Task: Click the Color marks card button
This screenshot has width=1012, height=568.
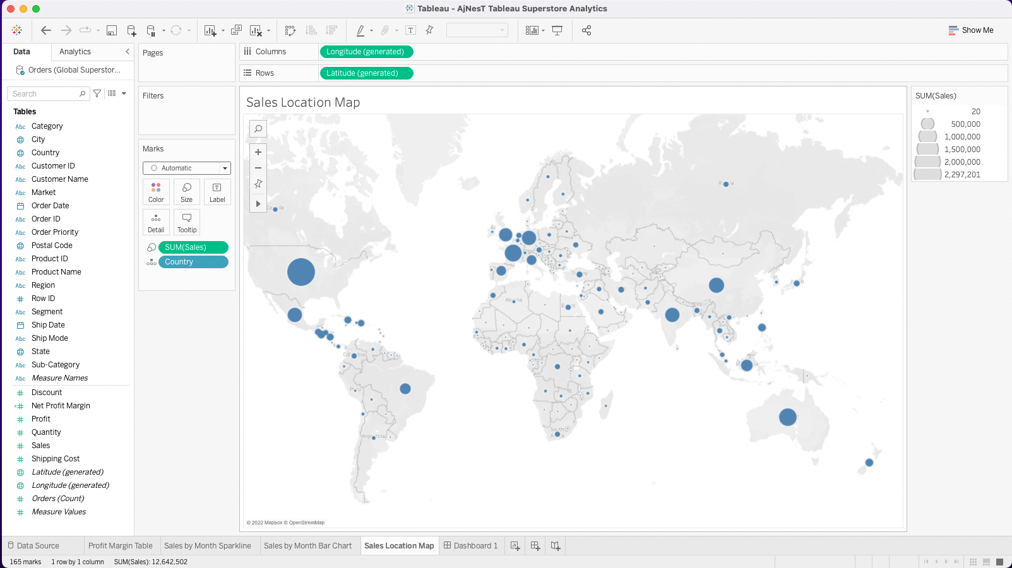Action: click(x=156, y=192)
